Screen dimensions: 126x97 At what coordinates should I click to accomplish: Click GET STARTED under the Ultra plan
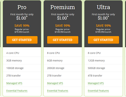pos(104,40)
